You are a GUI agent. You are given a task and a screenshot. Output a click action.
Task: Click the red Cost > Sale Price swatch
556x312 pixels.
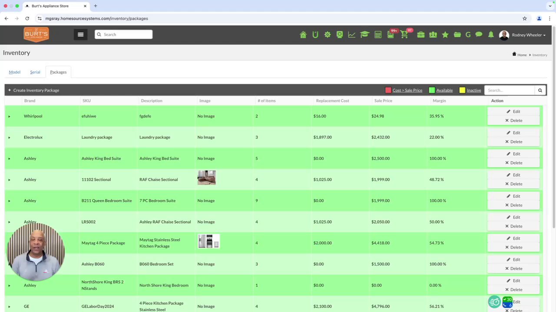pos(388,90)
